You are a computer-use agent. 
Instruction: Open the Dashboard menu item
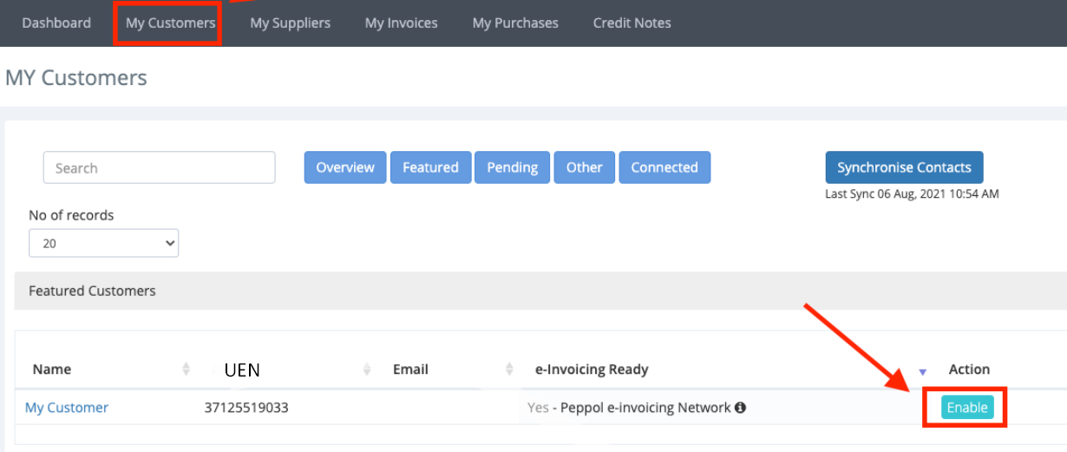point(56,23)
